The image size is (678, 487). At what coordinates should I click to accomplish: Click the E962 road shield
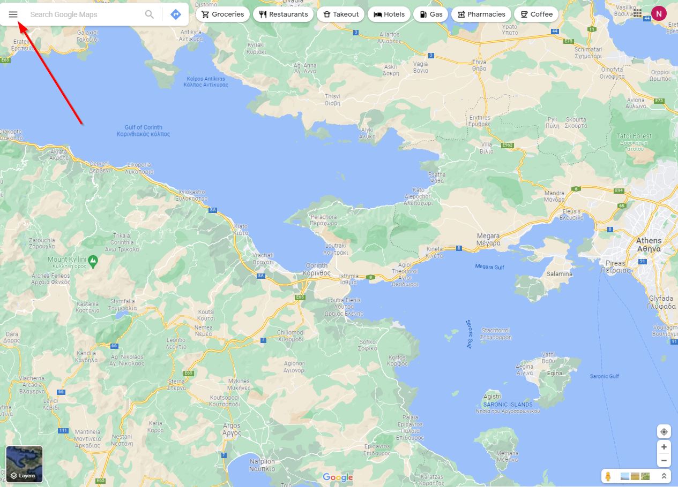coord(508,145)
